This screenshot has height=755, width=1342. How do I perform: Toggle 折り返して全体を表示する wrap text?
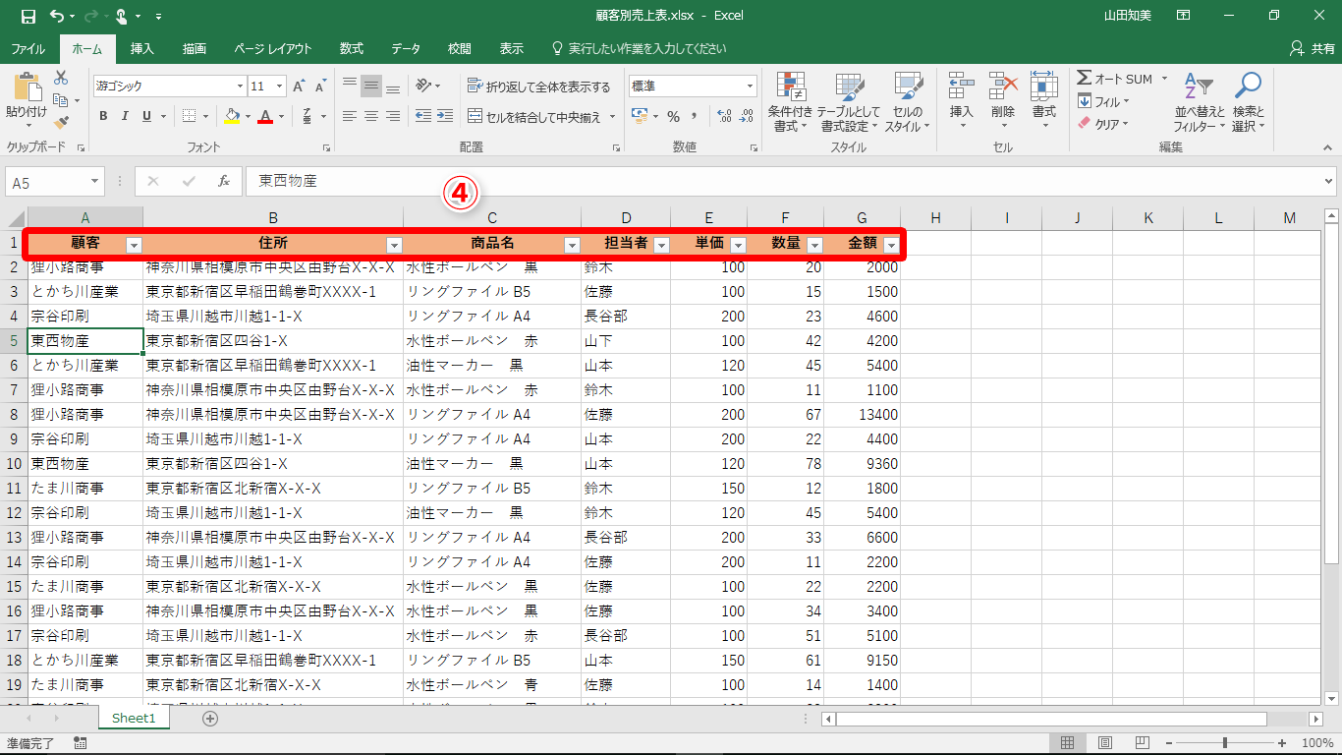point(539,87)
